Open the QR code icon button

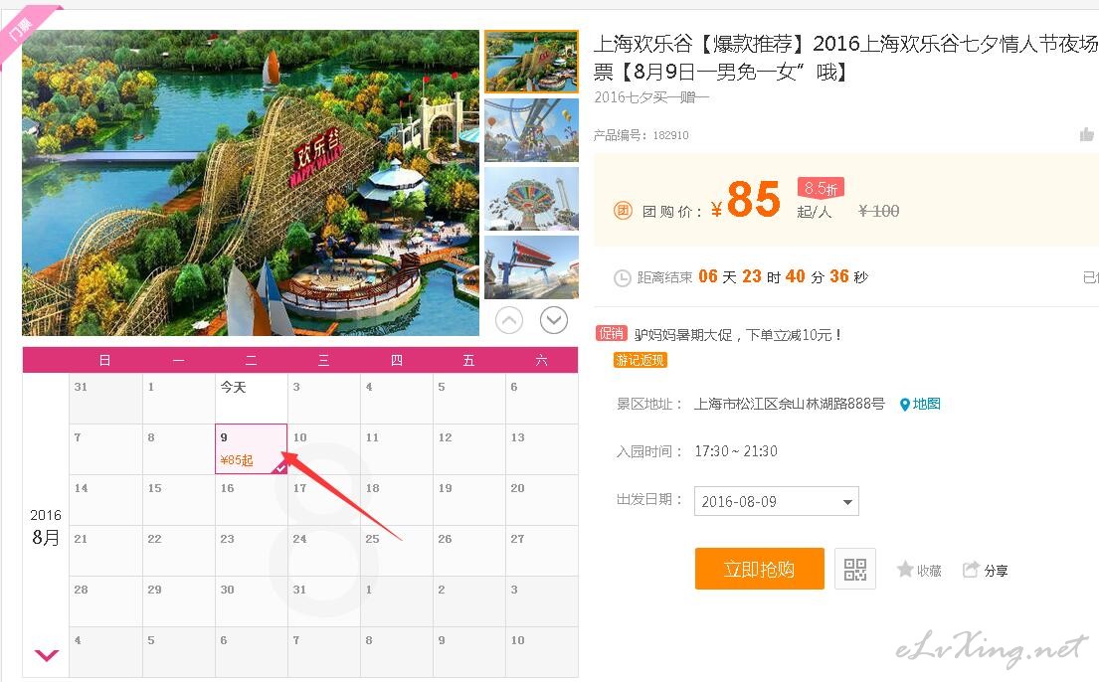855,569
